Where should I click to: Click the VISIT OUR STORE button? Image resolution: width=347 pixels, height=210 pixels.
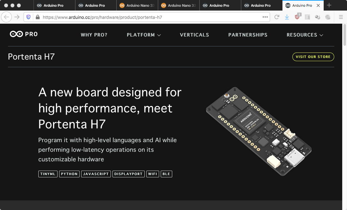(313, 57)
